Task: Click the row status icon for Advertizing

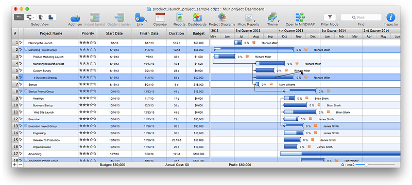Action: tap(21, 154)
